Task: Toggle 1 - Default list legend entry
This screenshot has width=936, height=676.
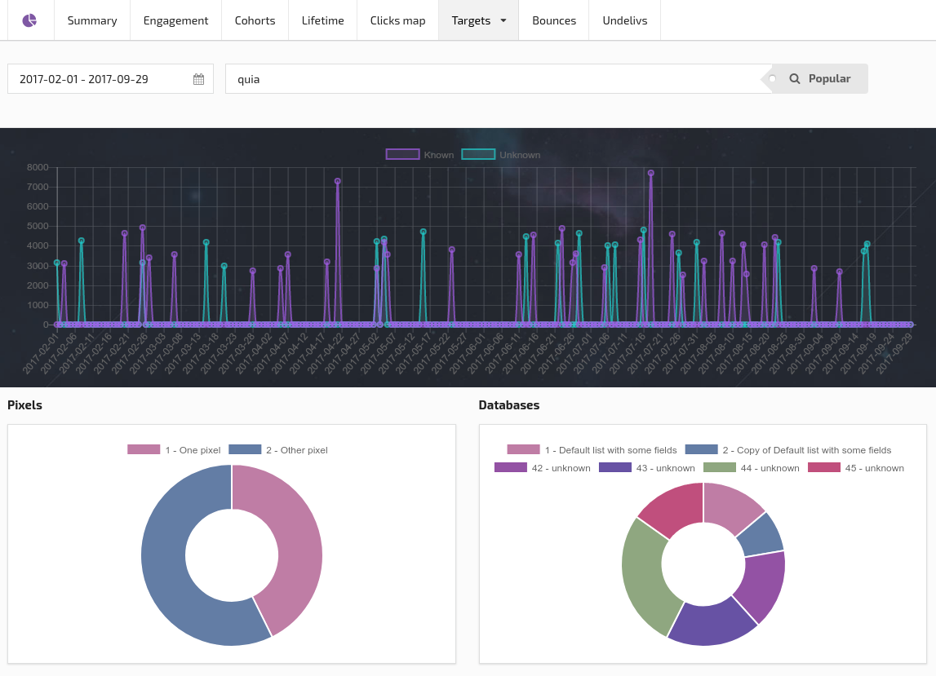Action: click(x=592, y=450)
